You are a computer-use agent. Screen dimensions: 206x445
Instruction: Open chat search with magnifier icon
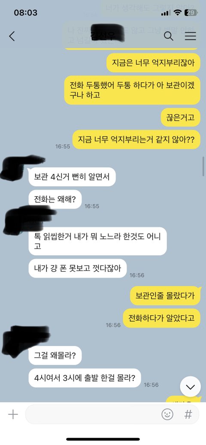(x=168, y=36)
